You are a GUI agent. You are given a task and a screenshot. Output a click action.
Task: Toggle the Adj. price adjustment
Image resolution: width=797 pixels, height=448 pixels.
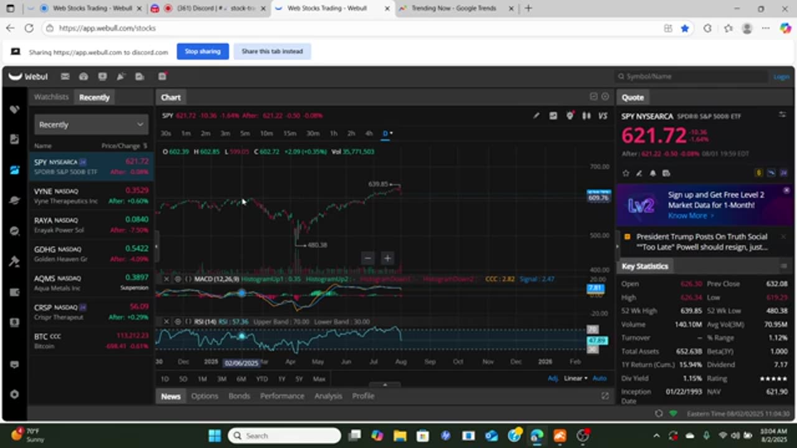pos(553,378)
